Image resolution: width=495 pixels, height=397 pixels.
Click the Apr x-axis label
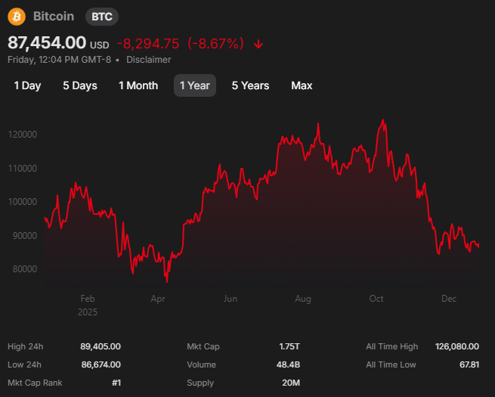(158, 299)
